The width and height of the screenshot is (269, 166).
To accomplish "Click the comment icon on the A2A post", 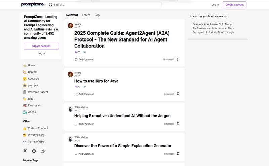I will tap(76, 60).
